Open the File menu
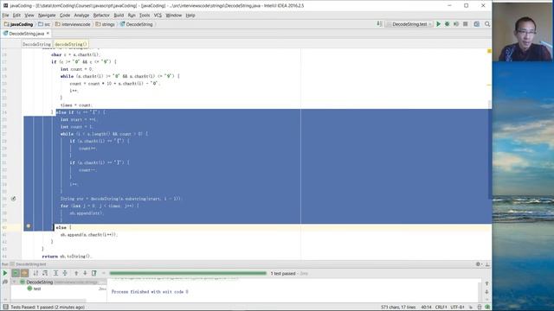 point(5,16)
